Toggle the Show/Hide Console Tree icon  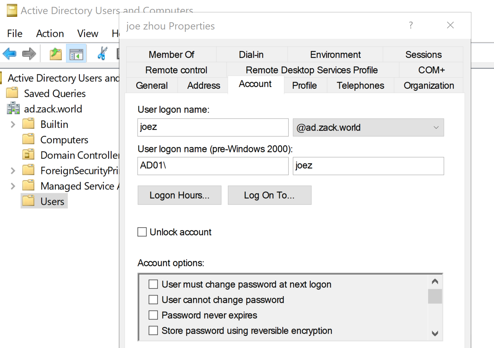76,54
